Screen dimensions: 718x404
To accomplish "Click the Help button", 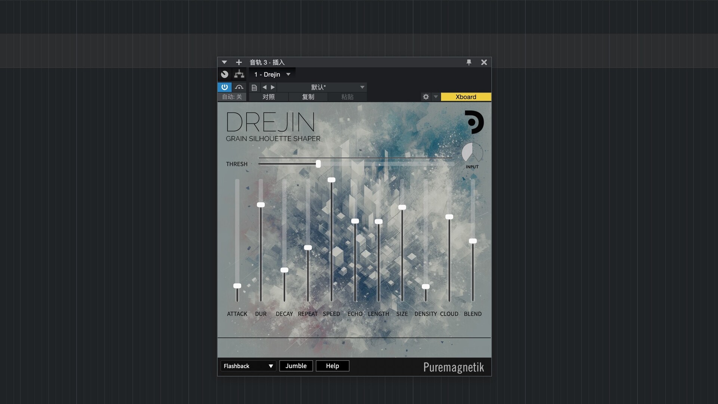I will click(332, 366).
